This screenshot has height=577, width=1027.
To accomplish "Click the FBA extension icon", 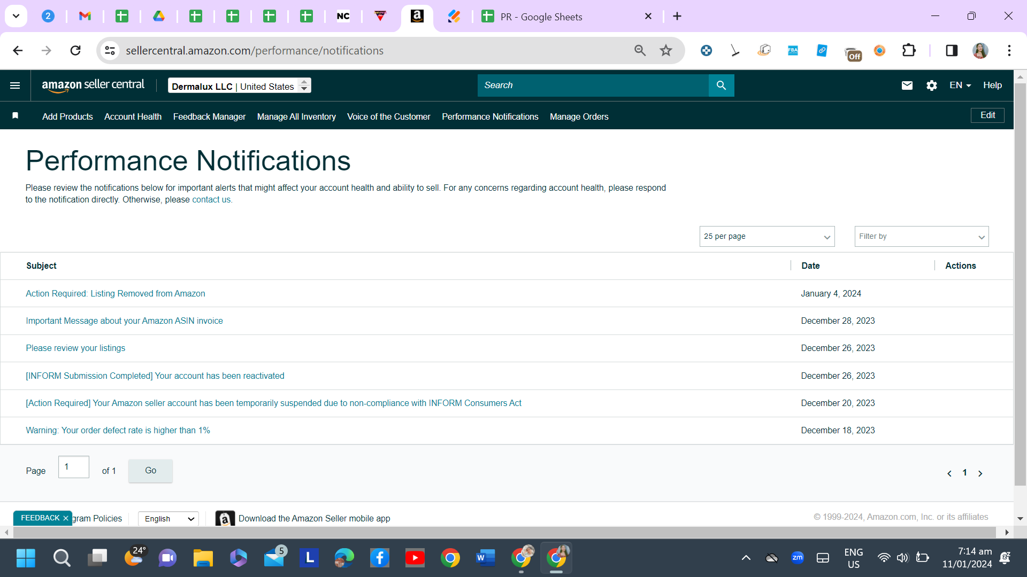I will [x=793, y=50].
